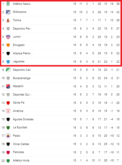
Task: Click the orange Envigado shield icon
Action: [8, 45]
